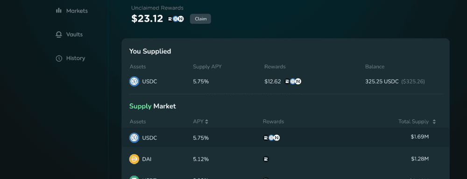Viewport: 467px width, 179px height.
Task: Click USDC coin icon in You Supplied
Action: point(134,82)
